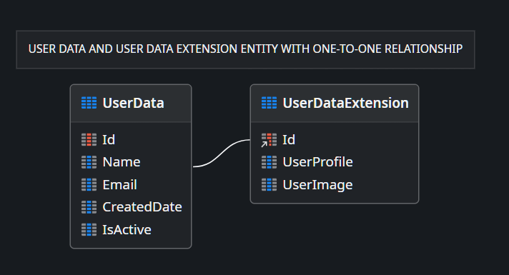The height and width of the screenshot is (275, 509).
Task: Click the diagram title note text
Action: pos(245,49)
